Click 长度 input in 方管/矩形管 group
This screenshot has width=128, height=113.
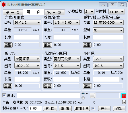[27, 37]
